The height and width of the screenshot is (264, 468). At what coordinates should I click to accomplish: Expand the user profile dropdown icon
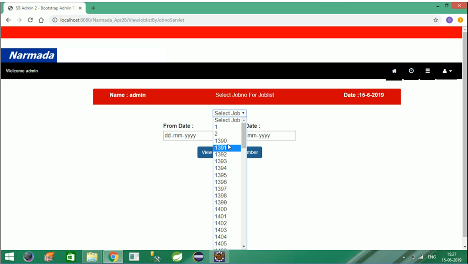point(447,71)
